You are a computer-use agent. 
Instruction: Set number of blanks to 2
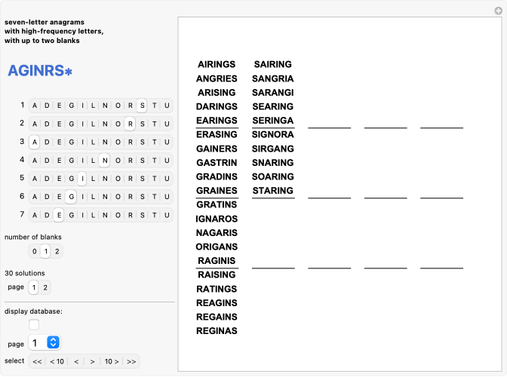pyautogui.click(x=57, y=251)
